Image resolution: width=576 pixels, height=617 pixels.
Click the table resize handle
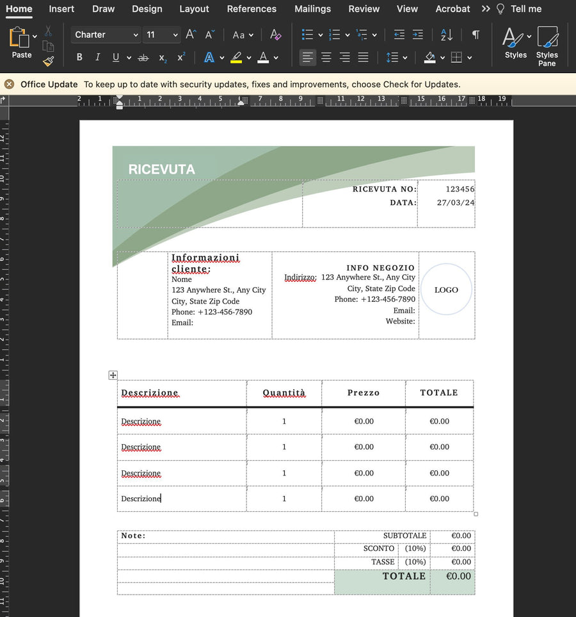coord(476,514)
